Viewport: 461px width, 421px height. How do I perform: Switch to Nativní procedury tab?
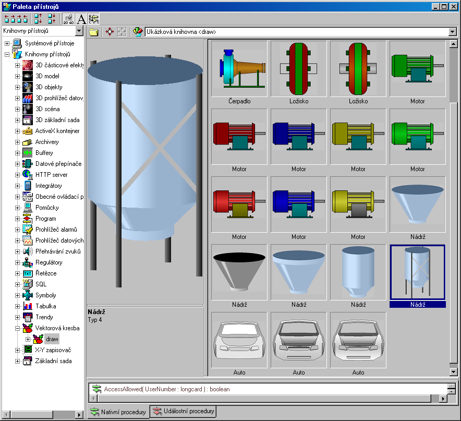(117, 412)
